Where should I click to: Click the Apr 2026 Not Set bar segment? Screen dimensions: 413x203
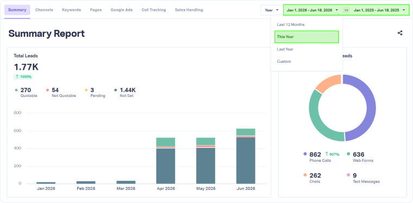[166, 166]
